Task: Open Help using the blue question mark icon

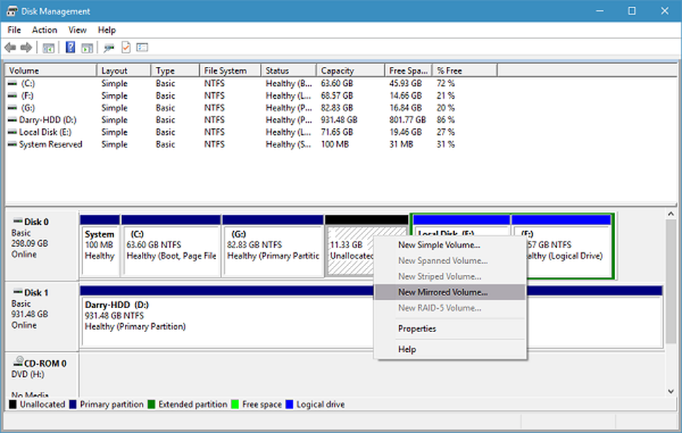Action: click(70, 47)
